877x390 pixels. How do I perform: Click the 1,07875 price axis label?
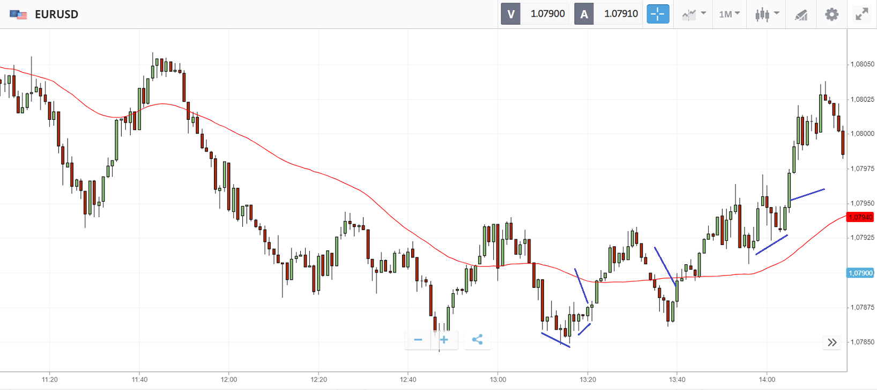[862, 308]
